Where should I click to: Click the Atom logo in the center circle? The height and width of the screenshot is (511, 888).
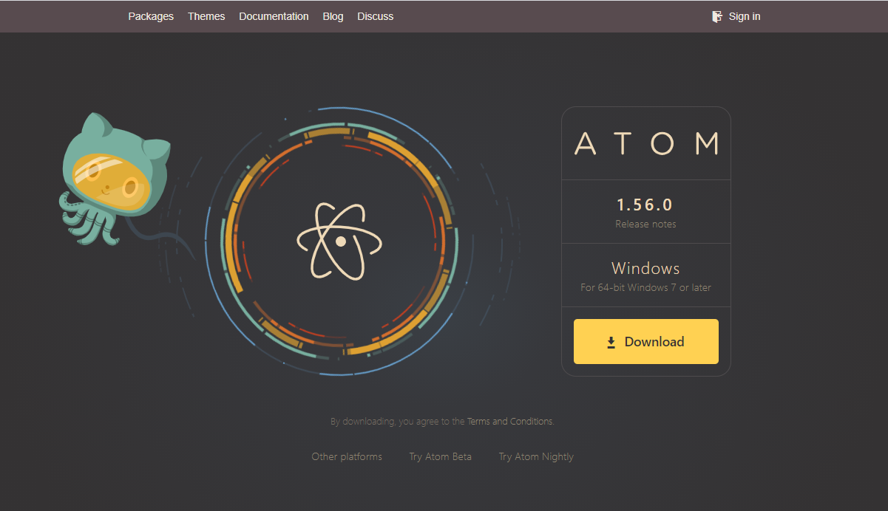[340, 241]
